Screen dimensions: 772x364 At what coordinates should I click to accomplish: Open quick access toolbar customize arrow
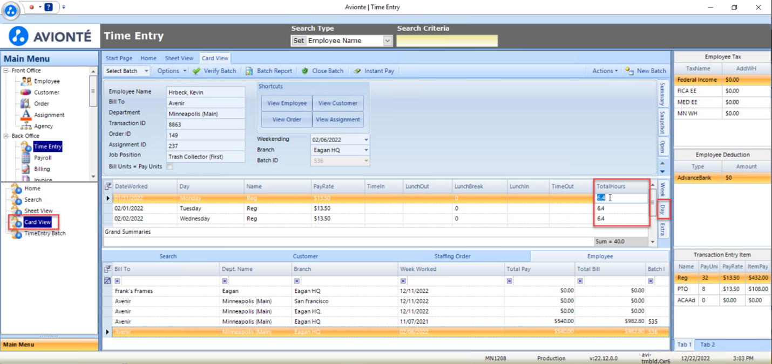[64, 7]
